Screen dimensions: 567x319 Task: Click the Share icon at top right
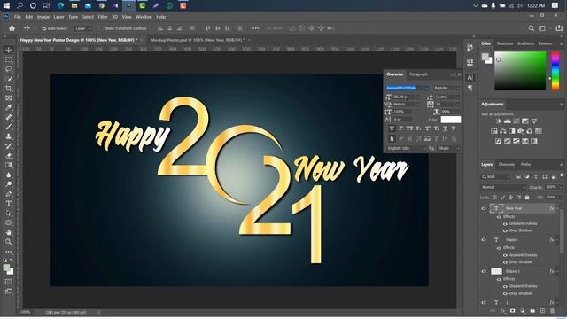[559, 28]
